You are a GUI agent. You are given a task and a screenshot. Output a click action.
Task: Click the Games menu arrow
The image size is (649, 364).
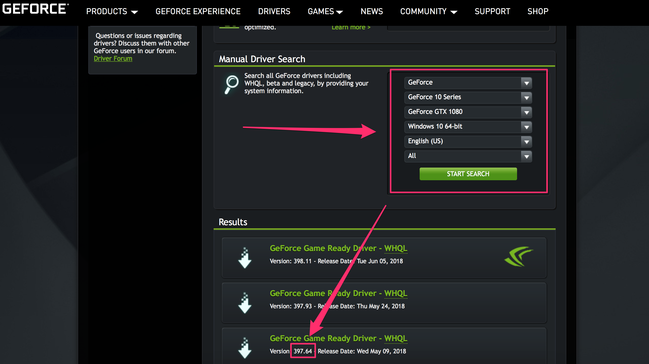pos(339,12)
